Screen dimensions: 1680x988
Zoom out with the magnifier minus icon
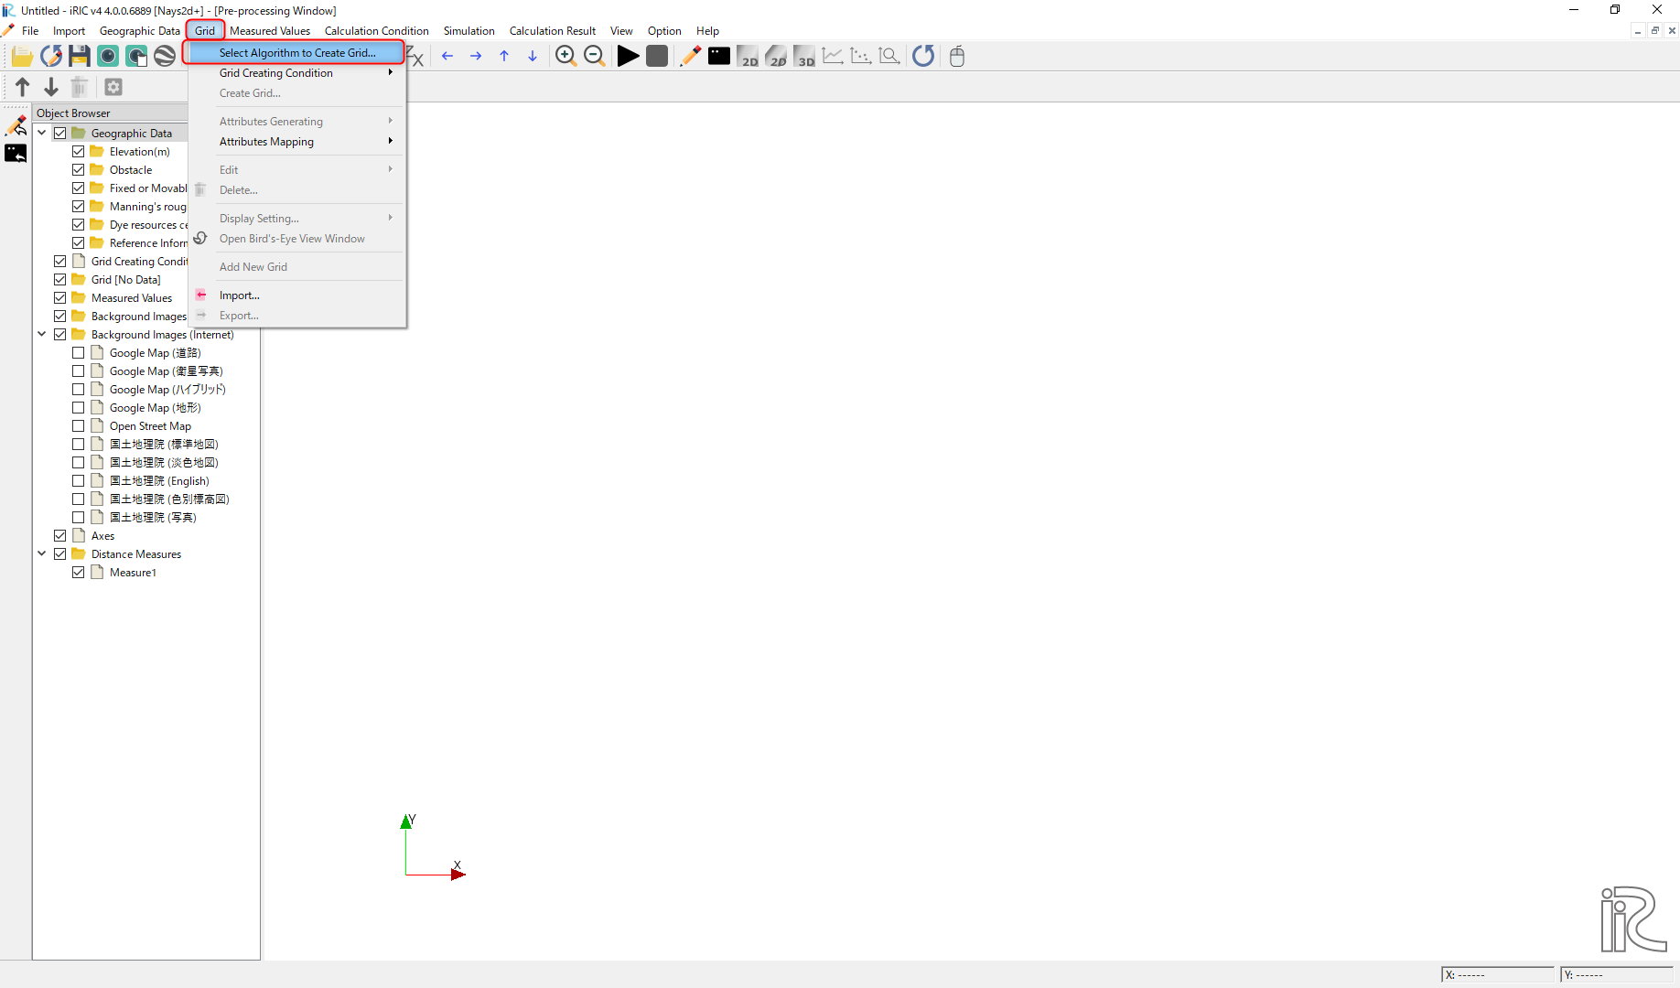point(594,57)
